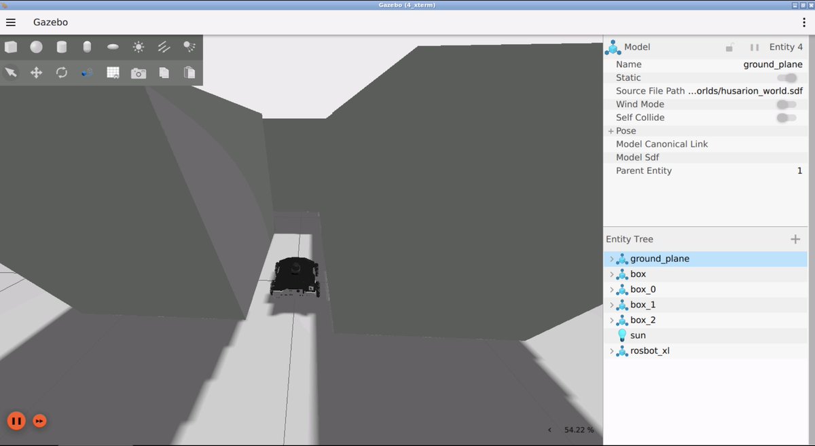Insert a capsule shape
Image resolution: width=815 pixels, height=446 pixels.
pyautogui.click(x=87, y=46)
